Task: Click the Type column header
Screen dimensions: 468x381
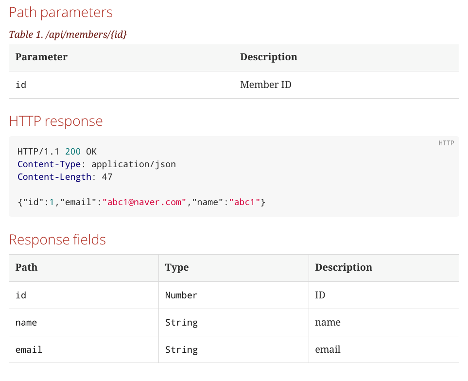Action: pos(234,268)
